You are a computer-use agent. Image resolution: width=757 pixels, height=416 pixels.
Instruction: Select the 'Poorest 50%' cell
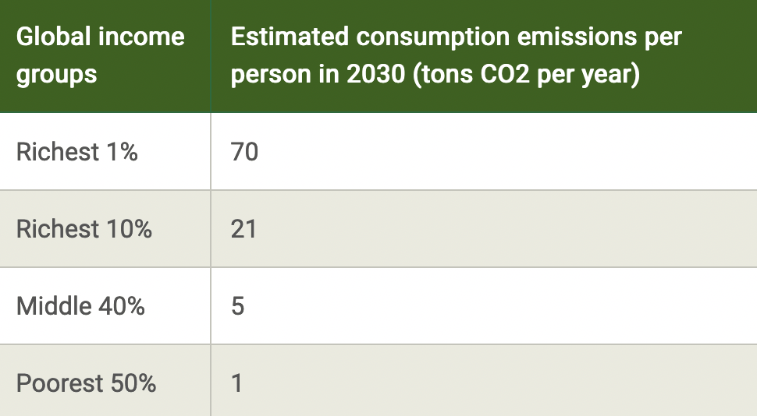86,383
